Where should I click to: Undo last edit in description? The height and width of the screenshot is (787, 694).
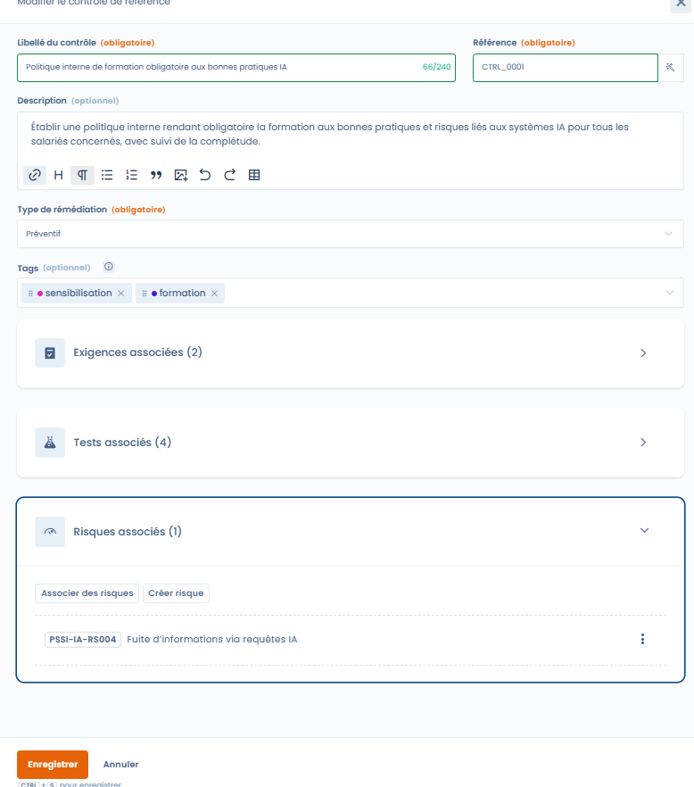tap(205, 175)
